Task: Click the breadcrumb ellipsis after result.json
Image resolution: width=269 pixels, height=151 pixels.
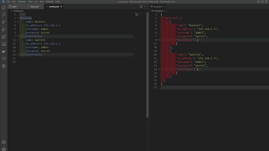Action: tap(166, 11)
